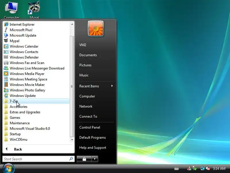Expand the Games folder
This screenshot has width=230, height=173.
click(36, 118)
